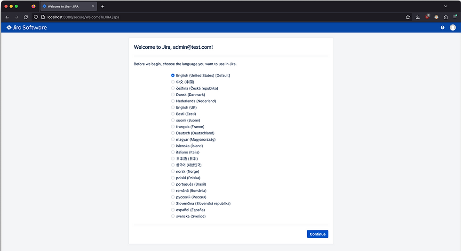Open the browser downloads icon

[418, 17]
